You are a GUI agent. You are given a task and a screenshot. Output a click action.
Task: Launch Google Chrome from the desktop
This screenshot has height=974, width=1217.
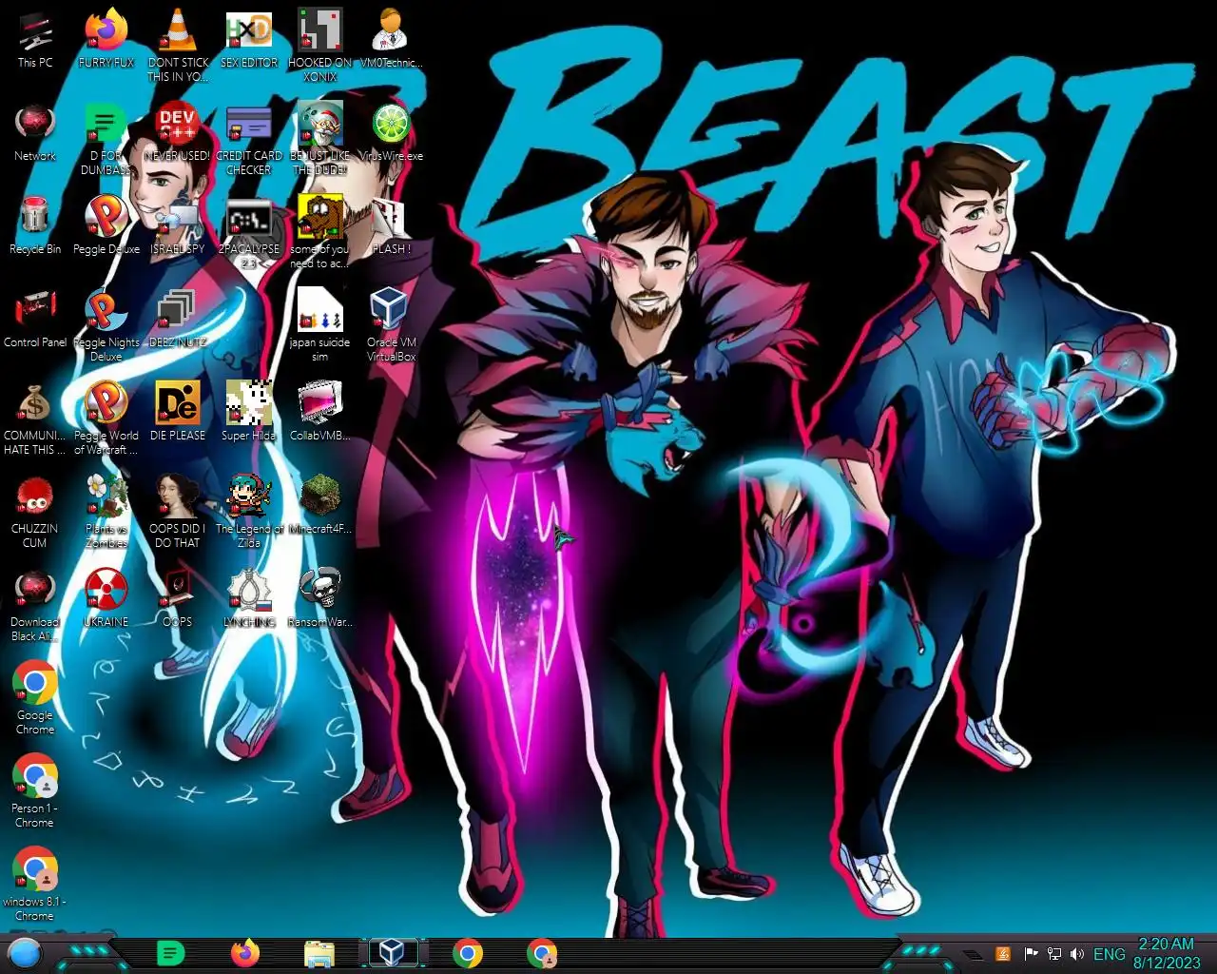(x=35, y=698)
